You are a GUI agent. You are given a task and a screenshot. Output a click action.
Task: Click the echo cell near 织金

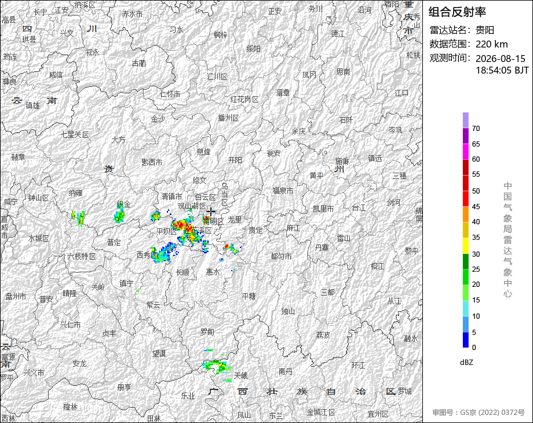(x=119, y=214)
